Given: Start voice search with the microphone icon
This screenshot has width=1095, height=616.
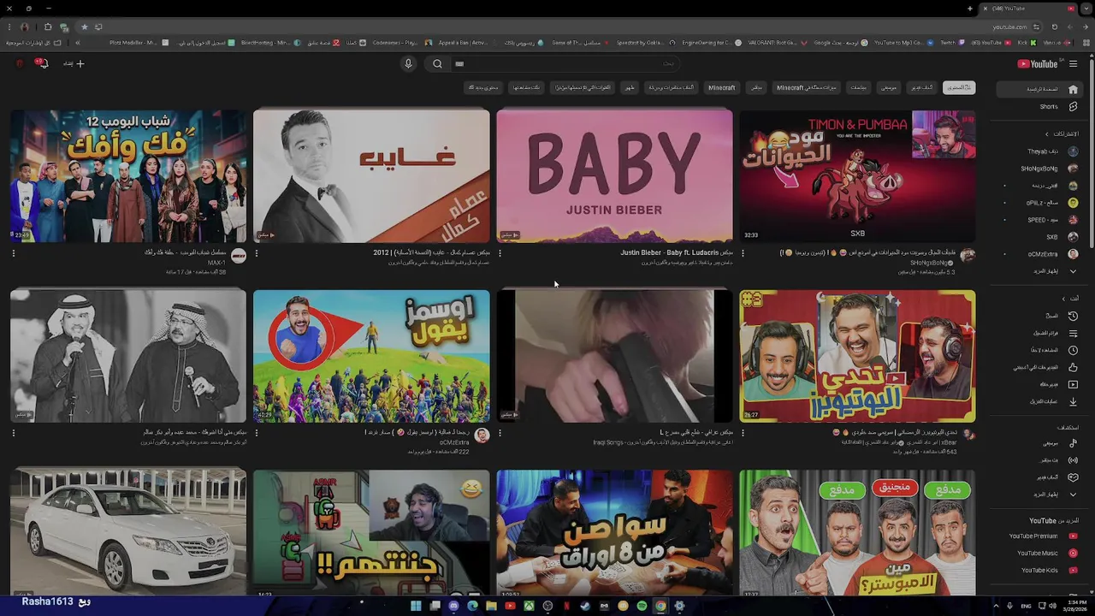Looking at the screenshot, I should [408, 63].
